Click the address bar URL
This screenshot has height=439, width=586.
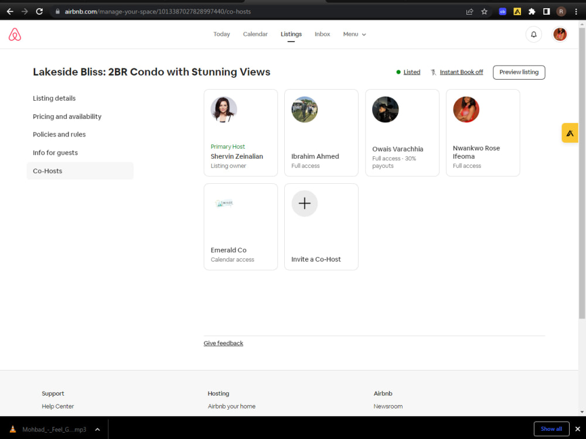coord(157,12)
